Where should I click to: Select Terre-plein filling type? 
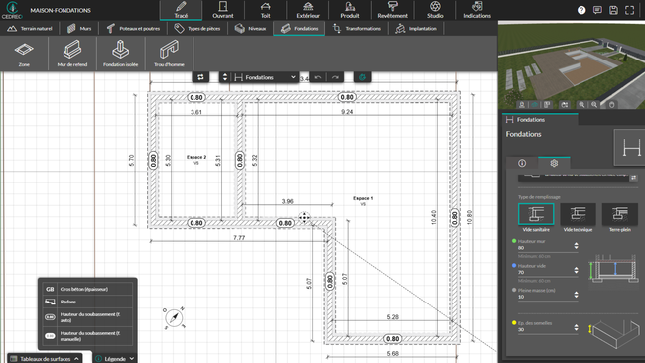click(620, 218)
